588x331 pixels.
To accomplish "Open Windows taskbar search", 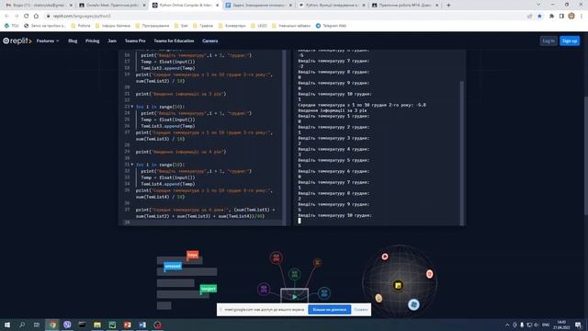I will pos(22,325).
